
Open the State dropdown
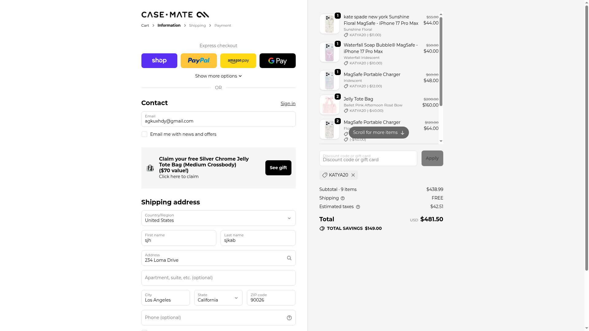coord(218,298)
